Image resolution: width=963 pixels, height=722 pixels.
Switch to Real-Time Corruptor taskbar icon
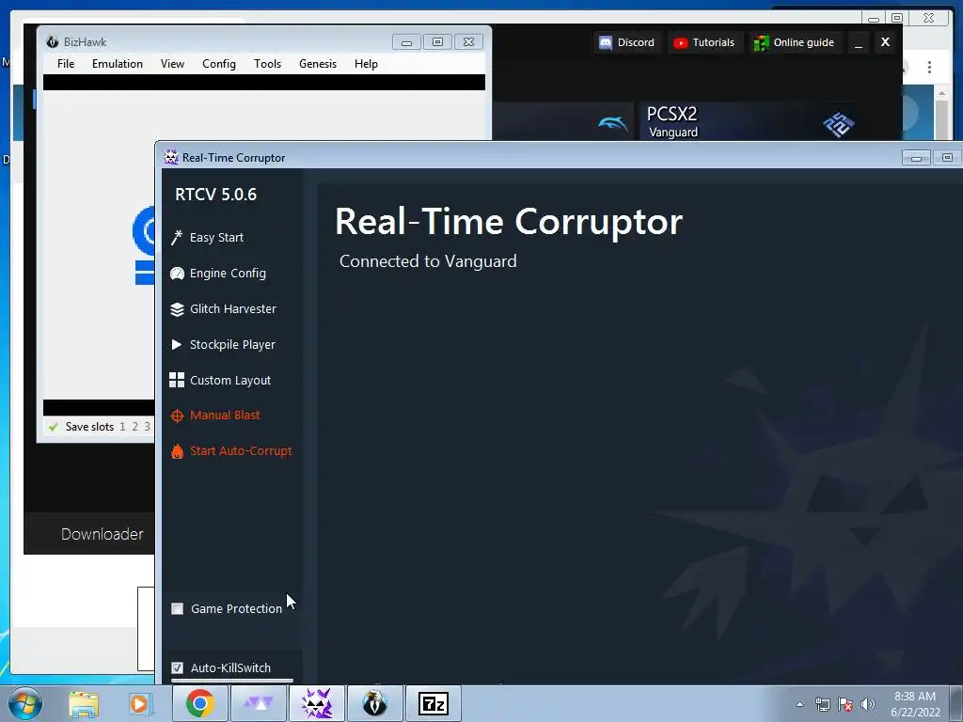pyautogui.click(x=317, y=703)
